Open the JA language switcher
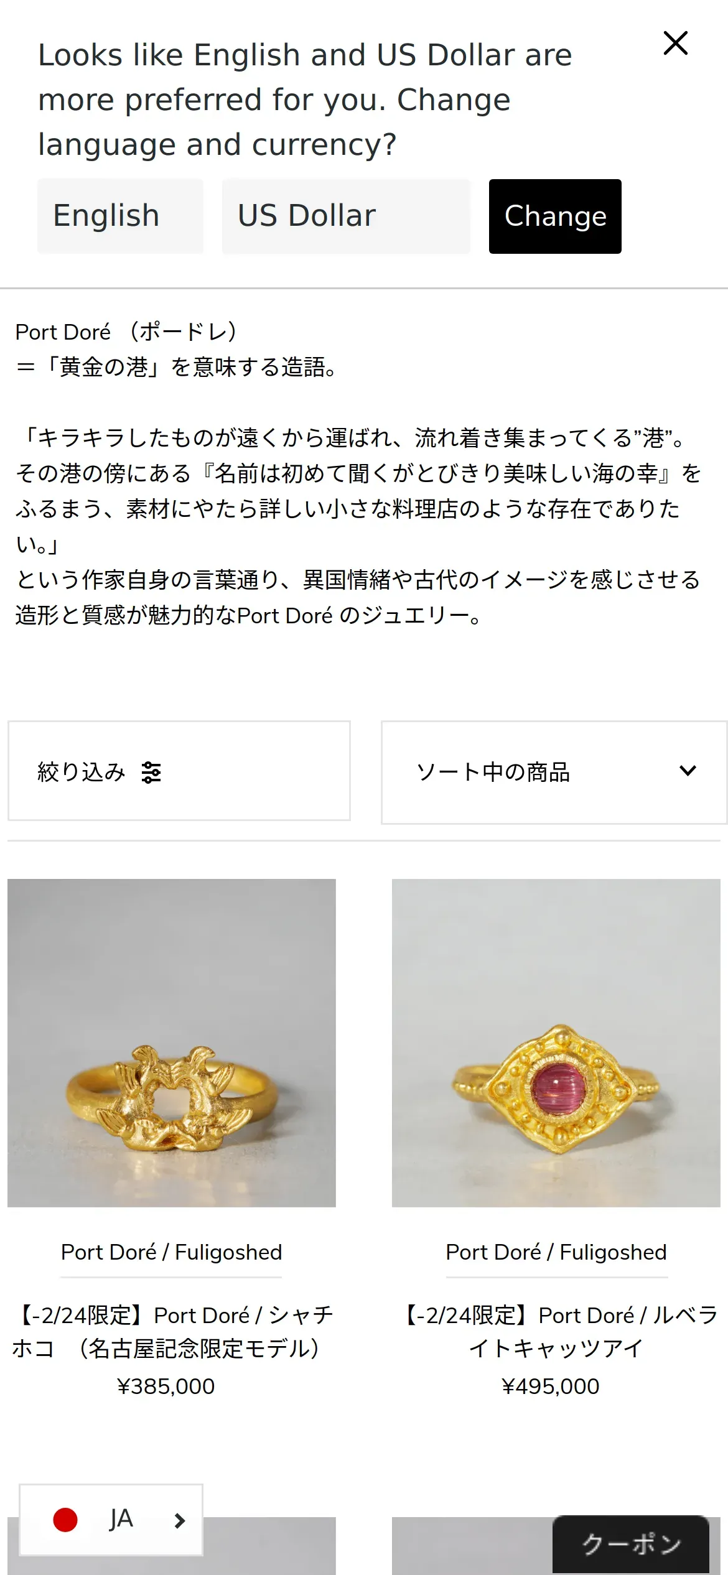728x1575 pixels. pos(111,1520)
